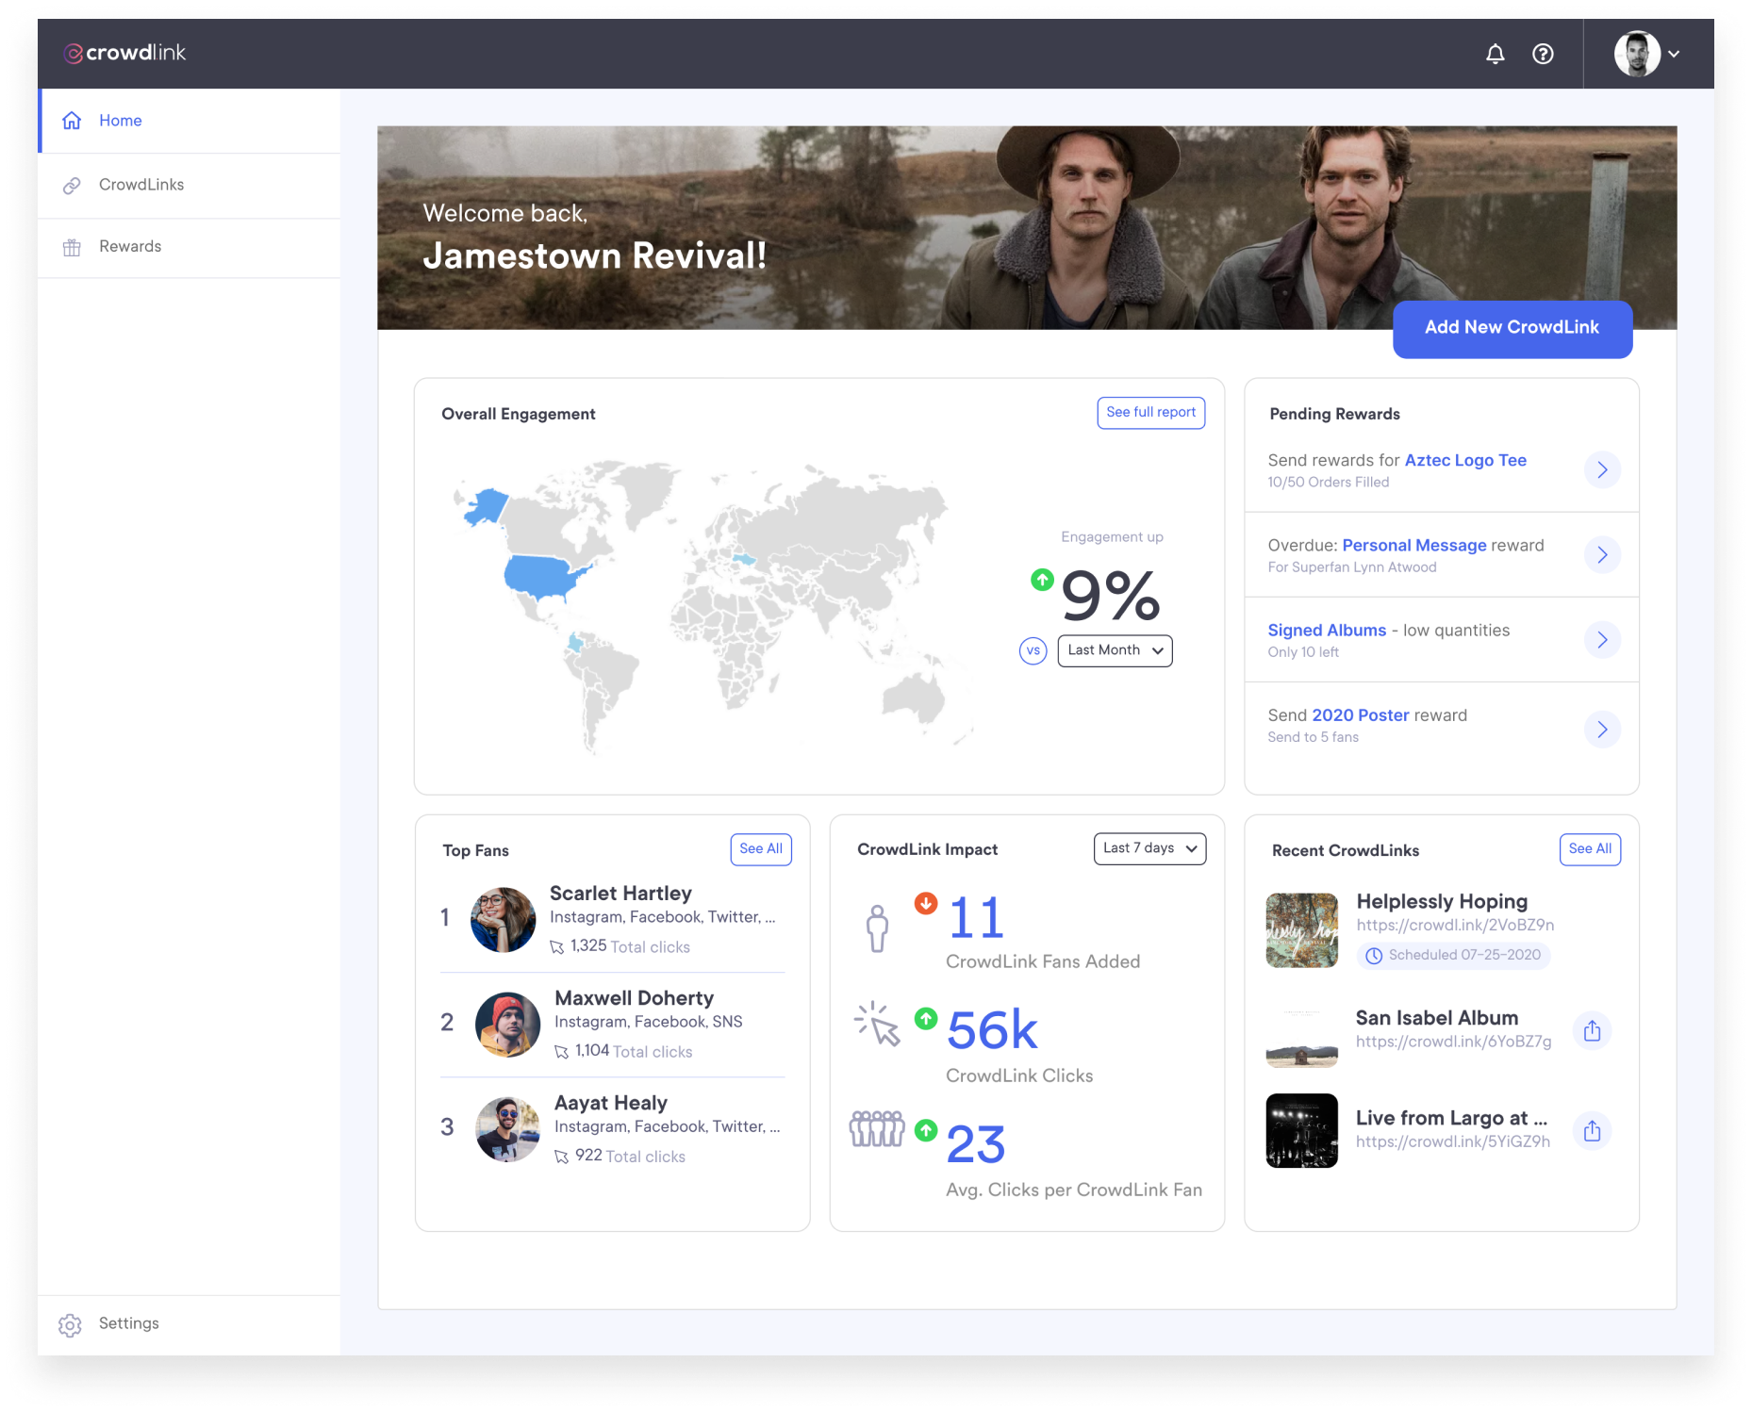Open the Aztec Logo Tee link
Screen dimensions: 1752x1412
pos(1465,460)
